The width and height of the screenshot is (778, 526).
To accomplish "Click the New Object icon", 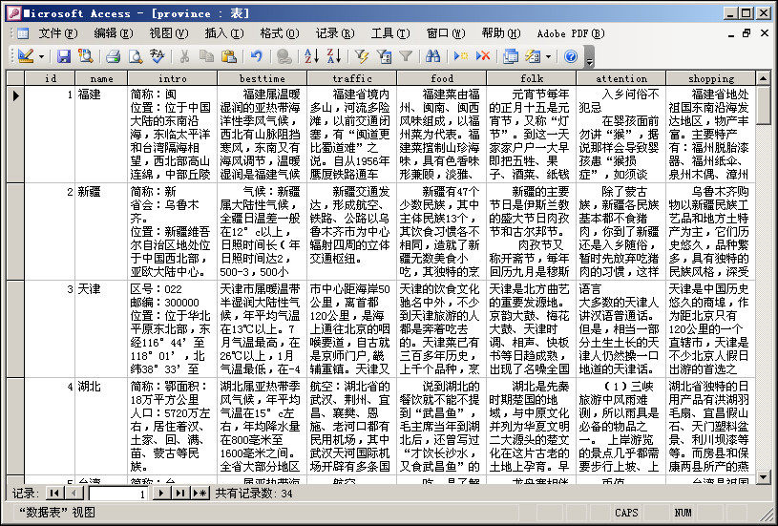I will (533, 56).
